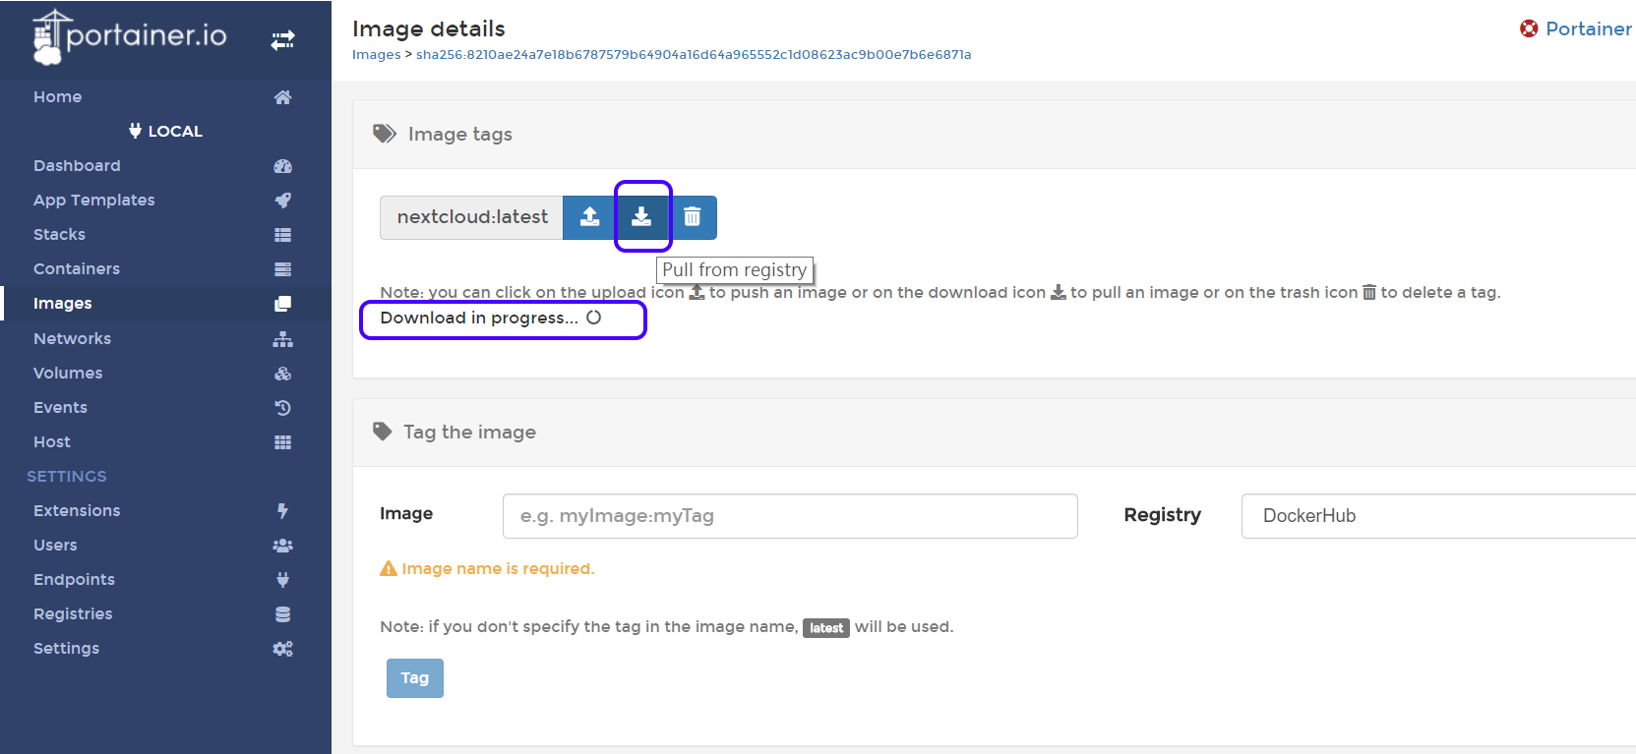Click the portainer.io logo
This screenshot has height=754, width=1636.
[x=130, y=37]
